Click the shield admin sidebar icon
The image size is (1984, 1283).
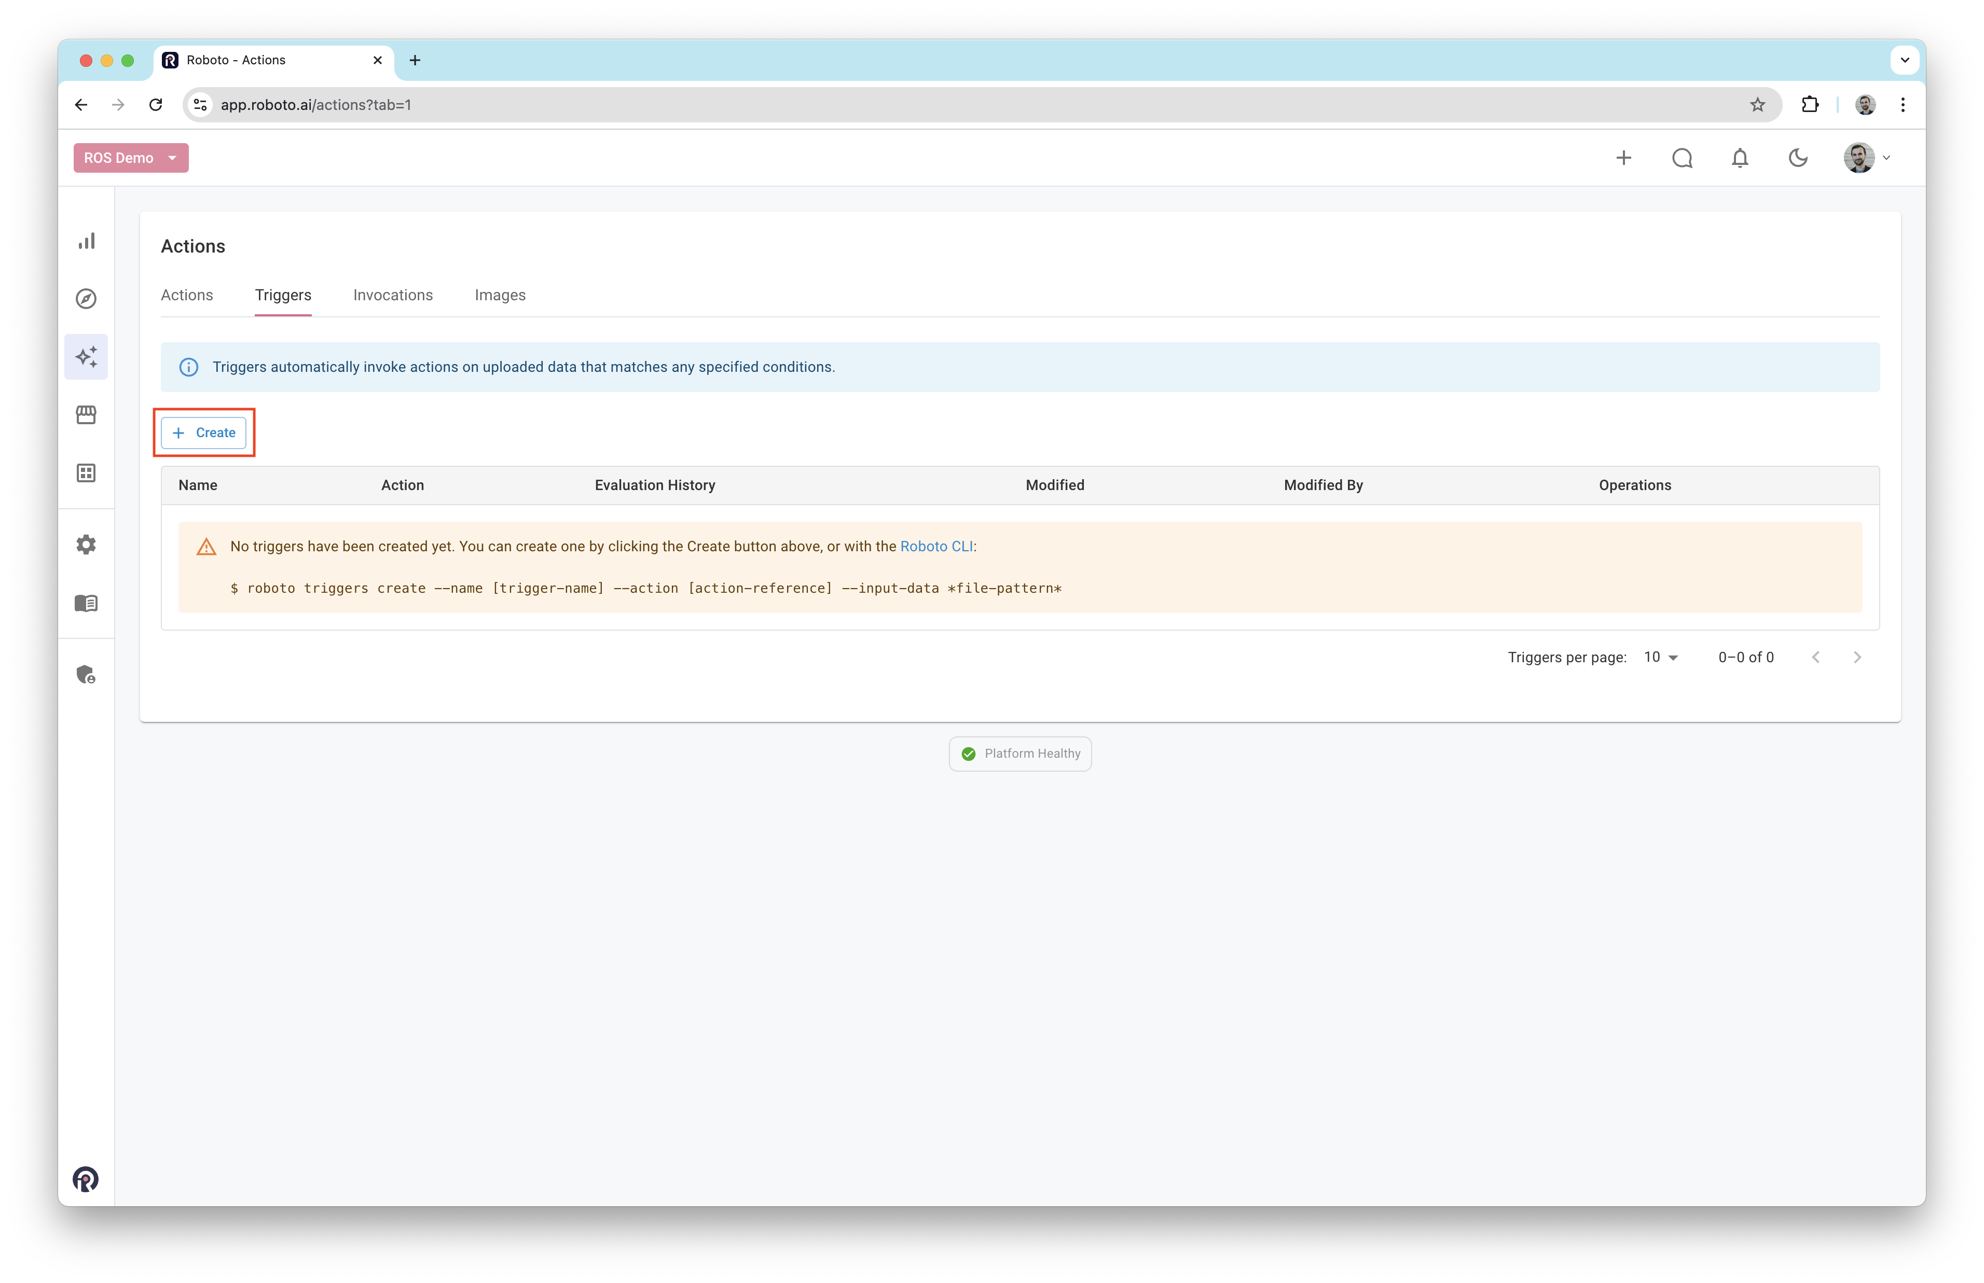click(87, 674)
